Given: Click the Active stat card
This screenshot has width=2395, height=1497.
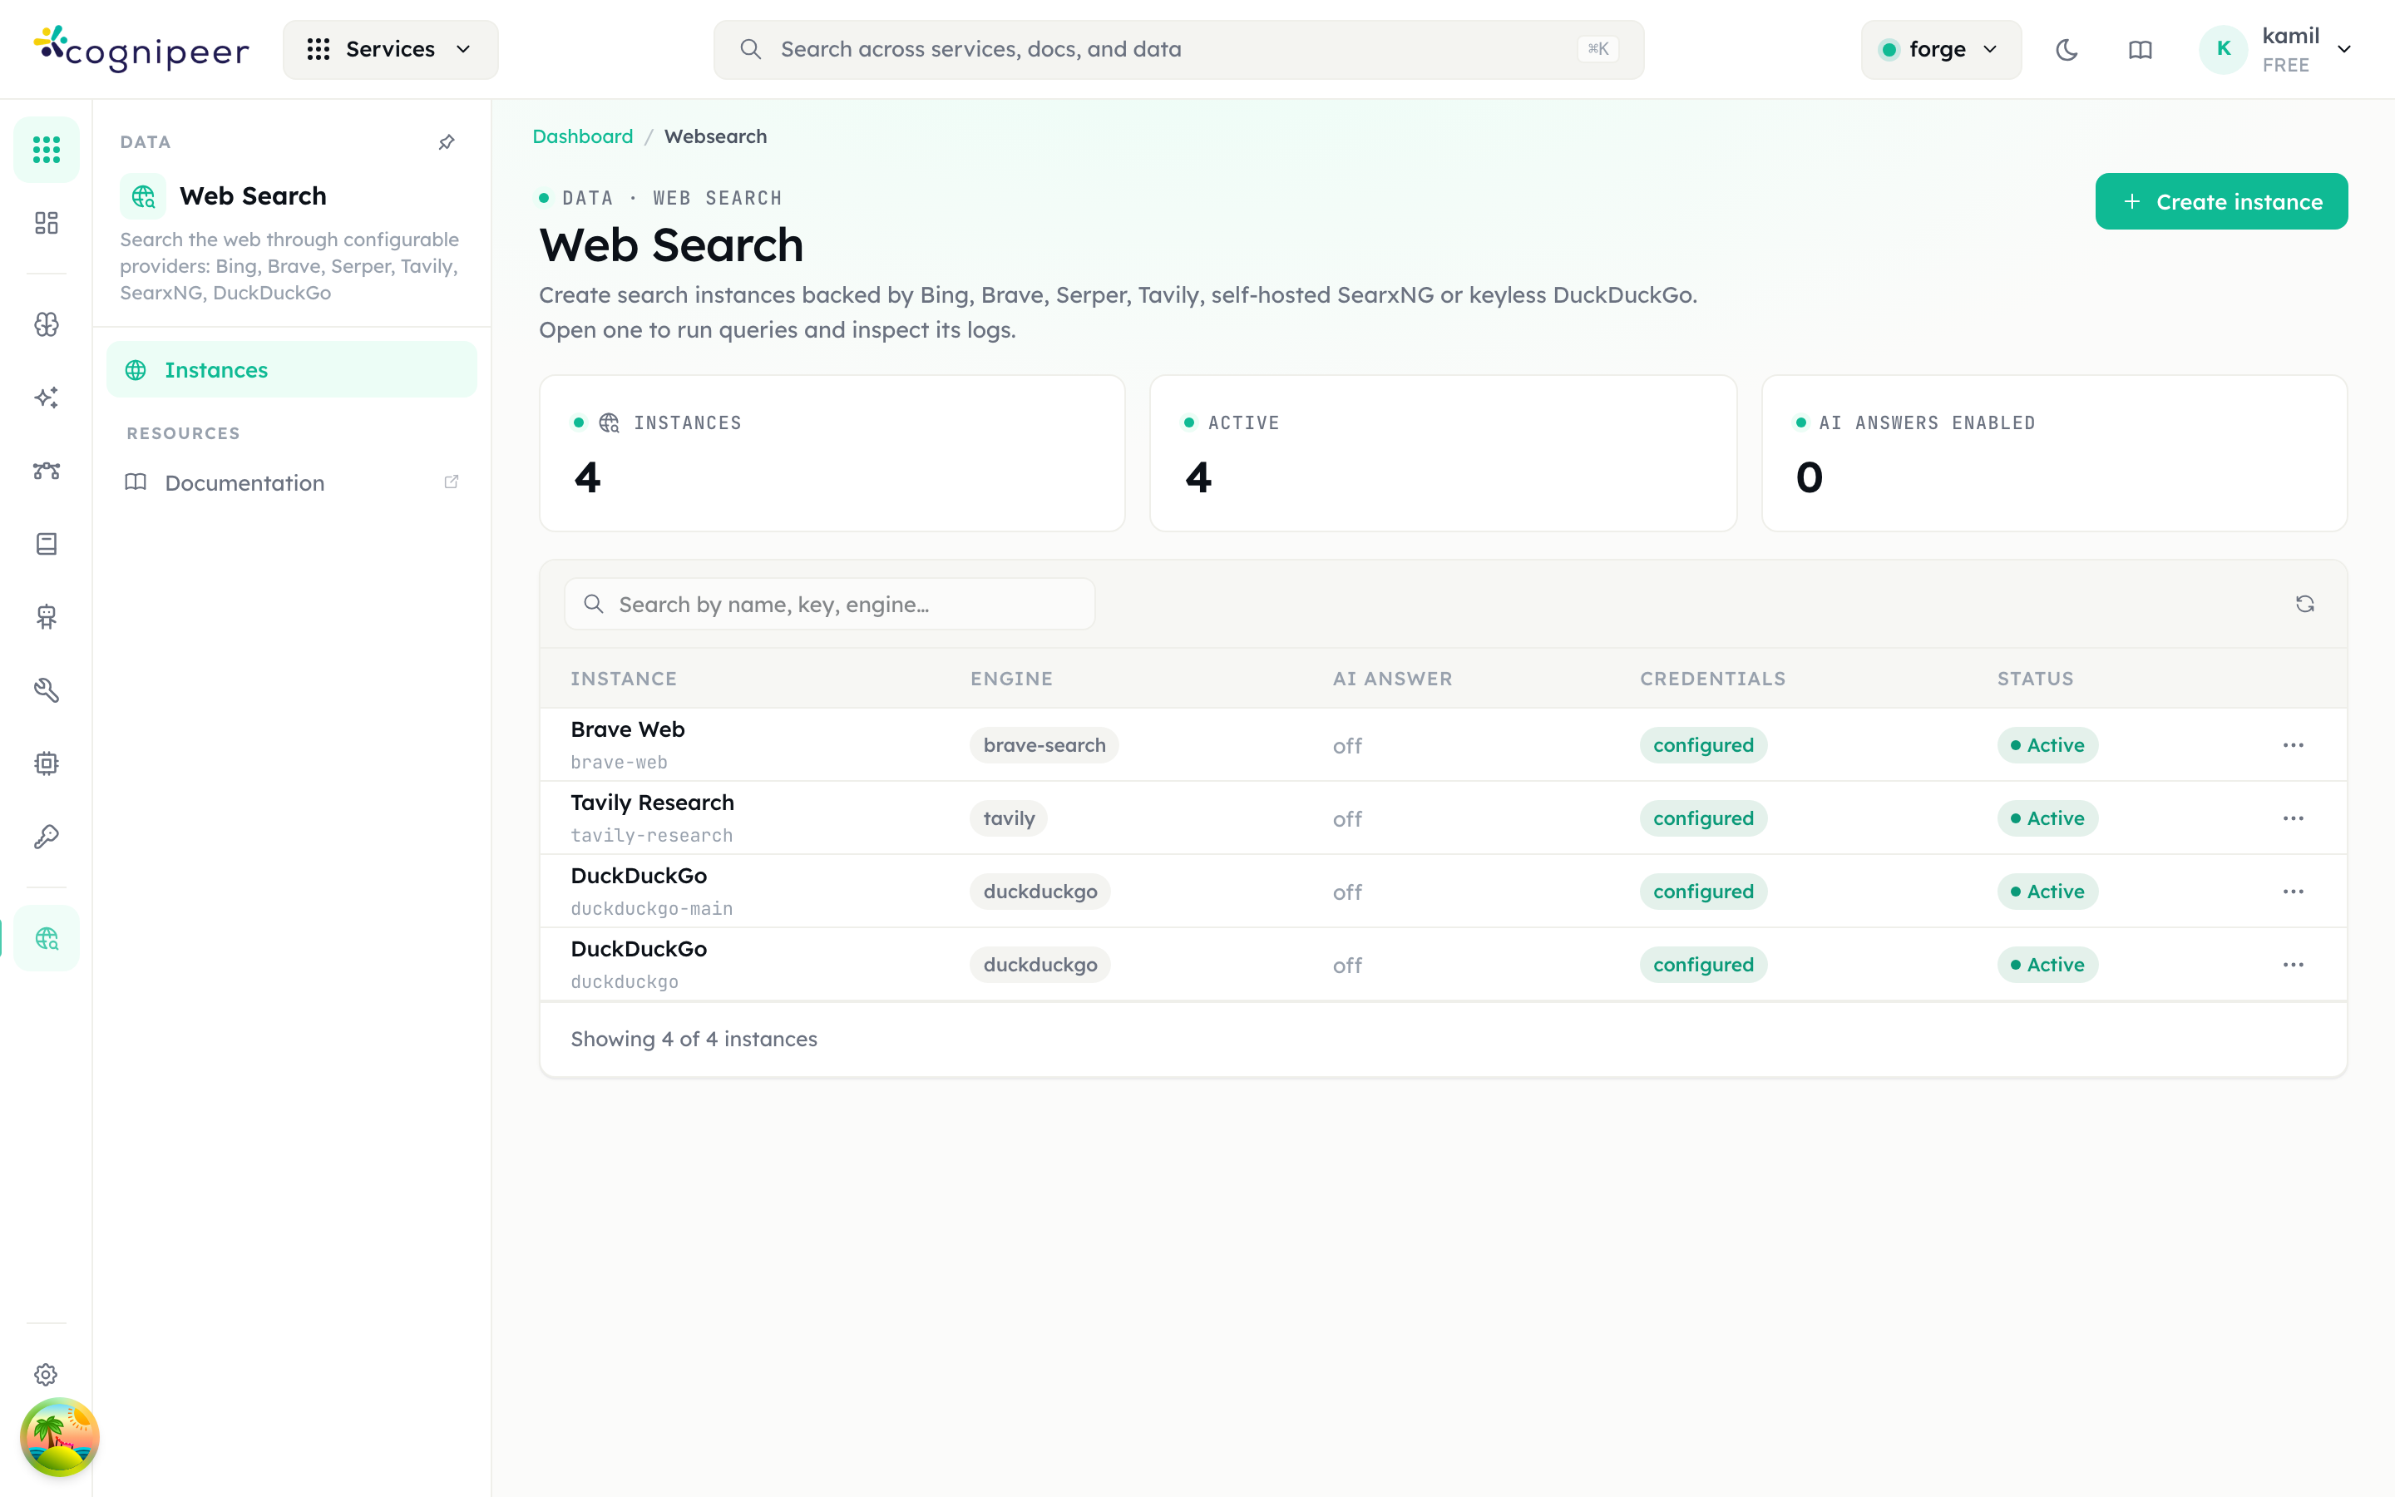Looking at the screenshot, I should [x=1443, y=453].
